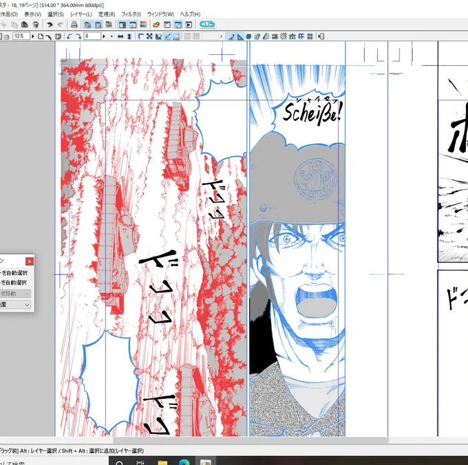Close the small floating tool options panel
Screen dimensions: 468x465
pos(29,261)
